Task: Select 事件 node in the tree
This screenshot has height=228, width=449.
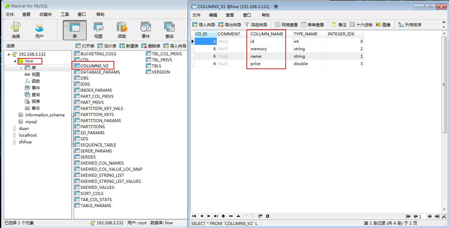Action: tap(36, 88)
